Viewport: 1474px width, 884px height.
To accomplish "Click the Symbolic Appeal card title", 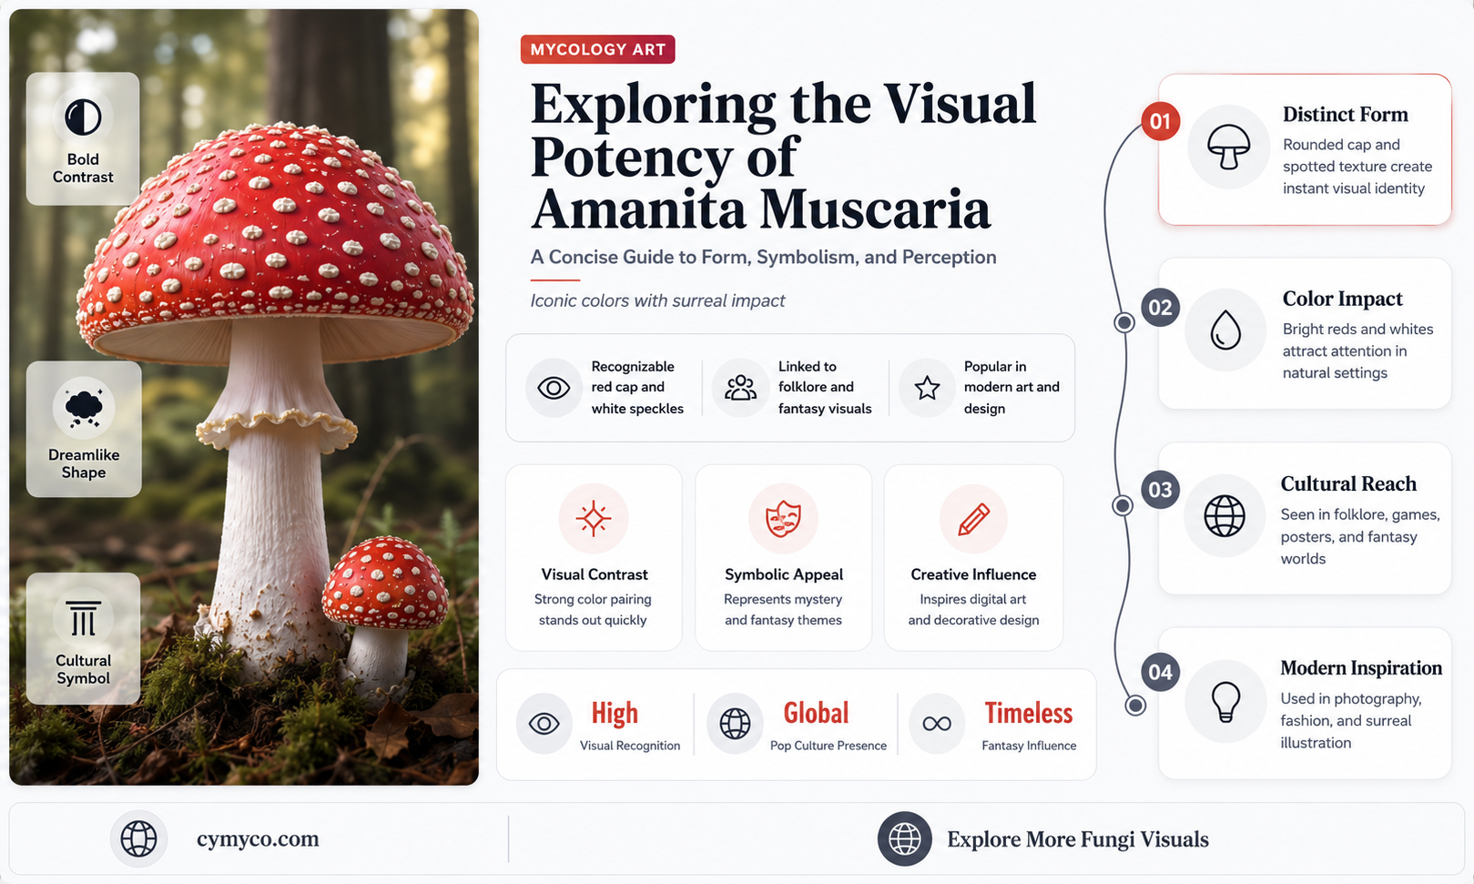I will click(784, 574).
